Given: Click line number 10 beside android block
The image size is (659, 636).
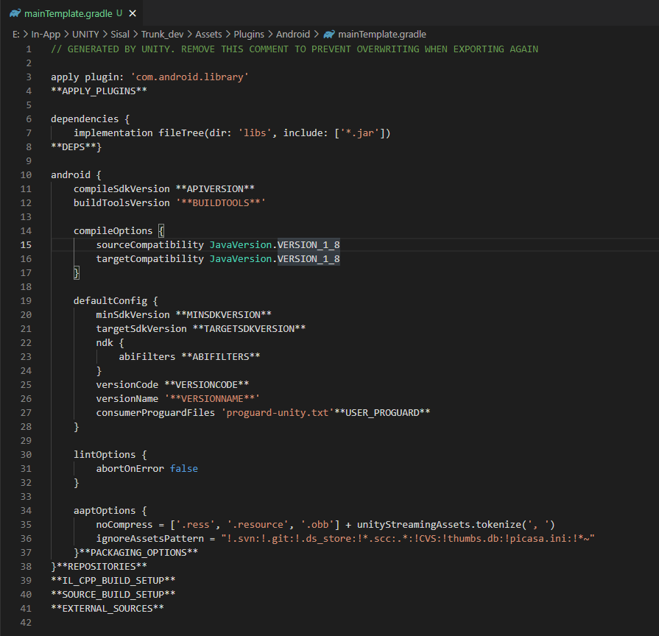Looking at the screenshot, I should 26,174.
